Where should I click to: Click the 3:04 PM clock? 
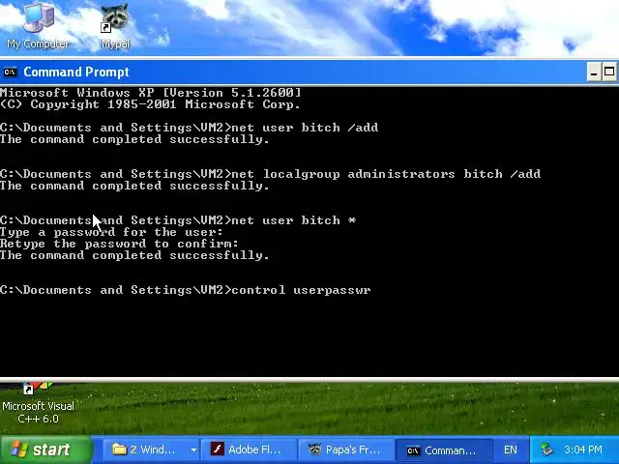click(x=583, y=449)
